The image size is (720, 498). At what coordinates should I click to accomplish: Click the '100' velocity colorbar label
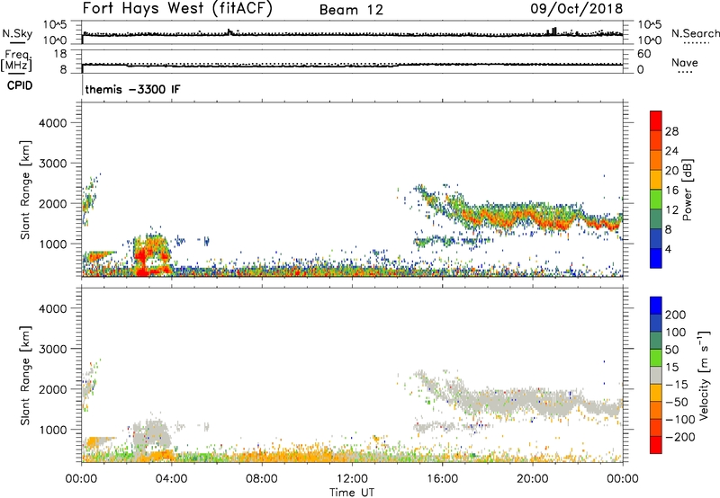pos(676,333)
